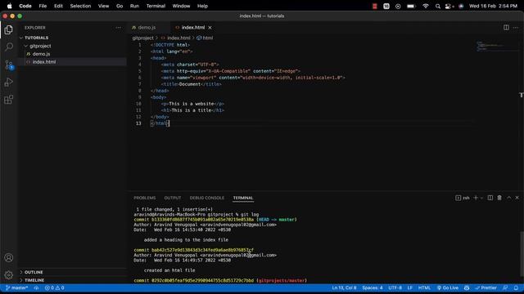
Task: Go to line via Ln 13, Col 8
Action: point(344,287)
